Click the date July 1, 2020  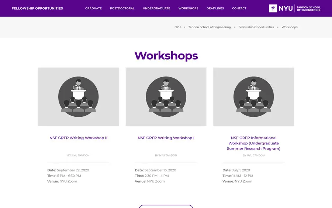click(241, 170)
